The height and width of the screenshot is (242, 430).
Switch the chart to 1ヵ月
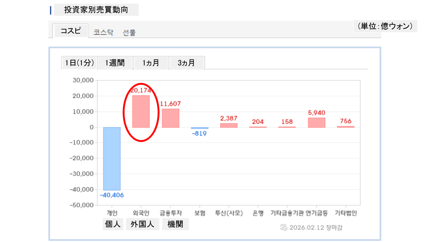(x=151, y=63)
